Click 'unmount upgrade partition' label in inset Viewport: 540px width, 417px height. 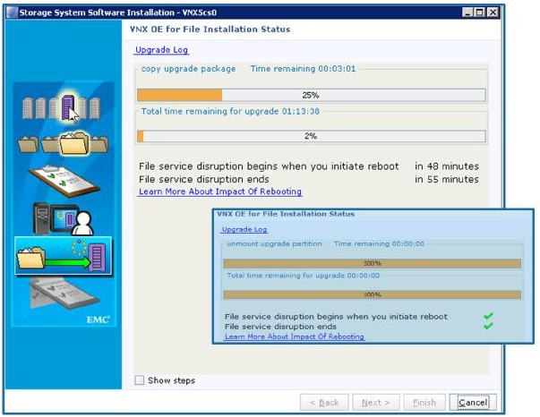click(x=274, y=244)
